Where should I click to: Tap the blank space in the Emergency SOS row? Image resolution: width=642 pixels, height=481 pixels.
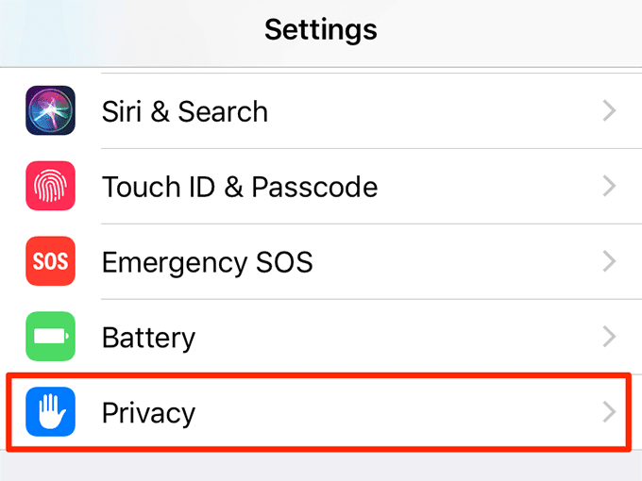point(453,261)
